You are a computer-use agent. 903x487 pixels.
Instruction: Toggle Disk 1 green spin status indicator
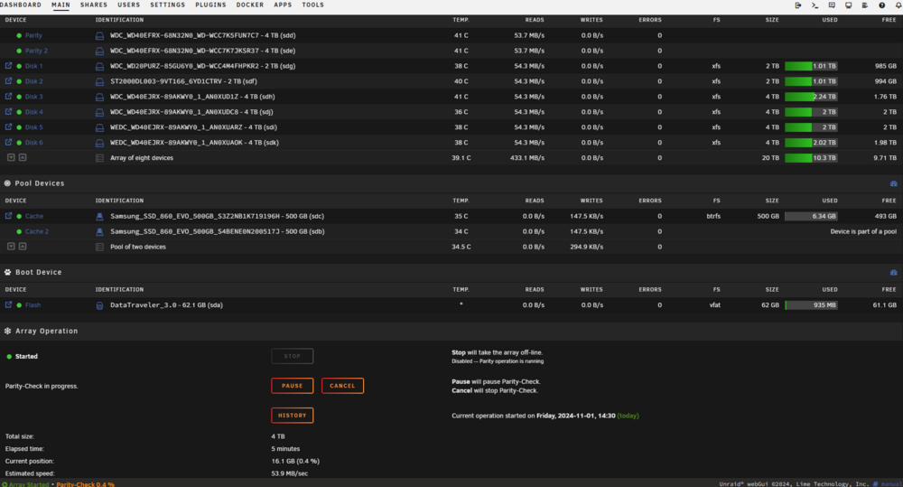coord(19,66)
